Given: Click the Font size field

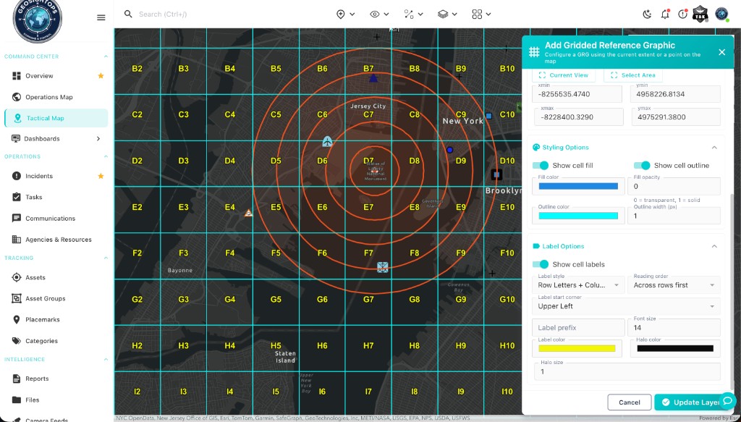Looking at the screenshot, I should pyautogui.click(x=674, y=327).
